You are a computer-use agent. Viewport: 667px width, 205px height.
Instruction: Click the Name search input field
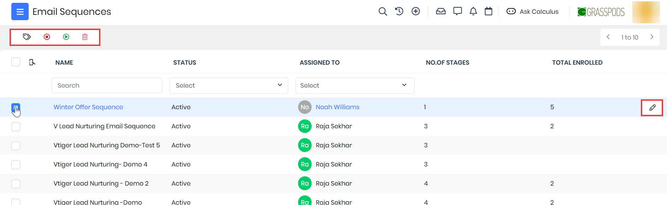[107, 86]
